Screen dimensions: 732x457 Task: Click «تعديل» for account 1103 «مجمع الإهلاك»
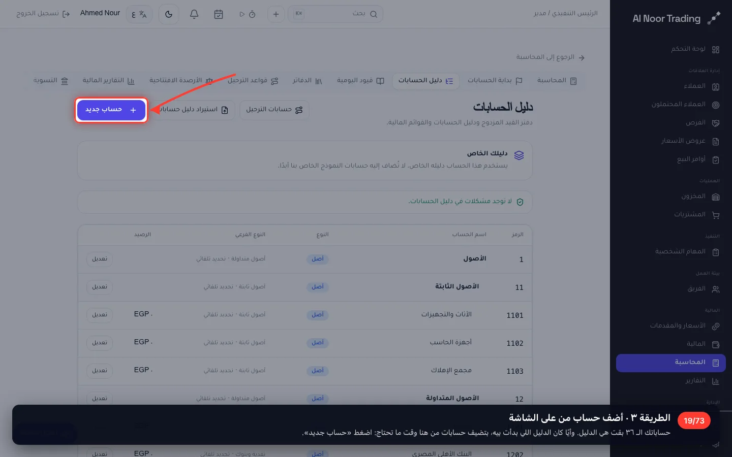point(100,371)
